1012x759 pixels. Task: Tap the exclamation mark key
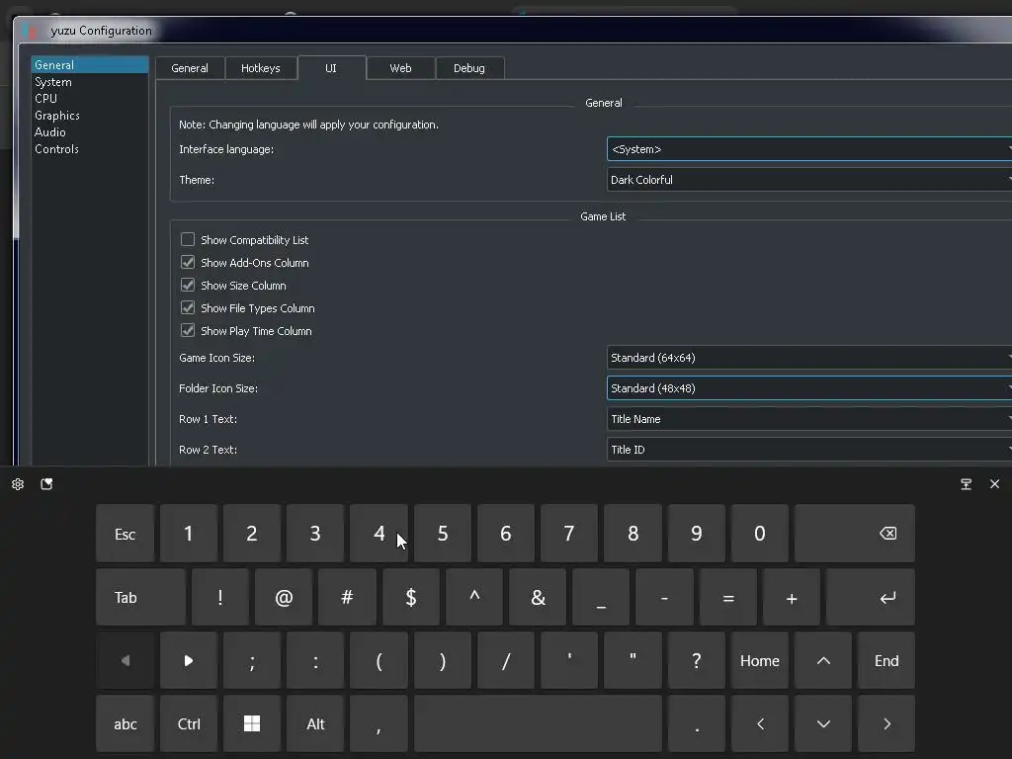pos(220,597)
